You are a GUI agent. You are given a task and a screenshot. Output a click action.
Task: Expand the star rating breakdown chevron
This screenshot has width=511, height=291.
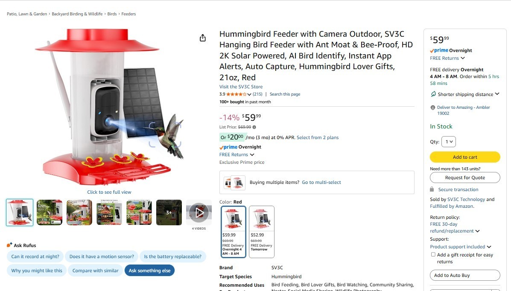click(x=249, y=94)
